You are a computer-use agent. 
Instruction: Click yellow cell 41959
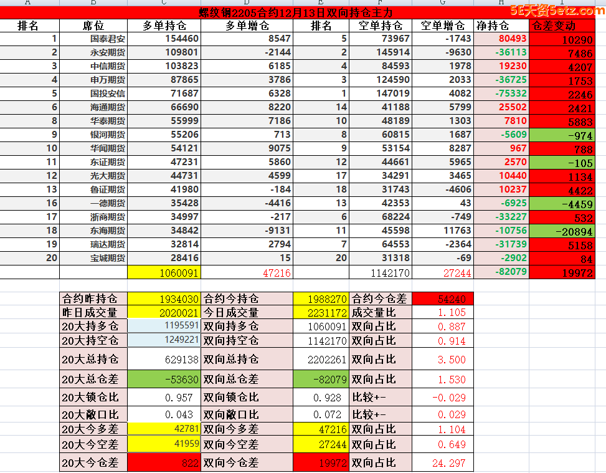164,444
